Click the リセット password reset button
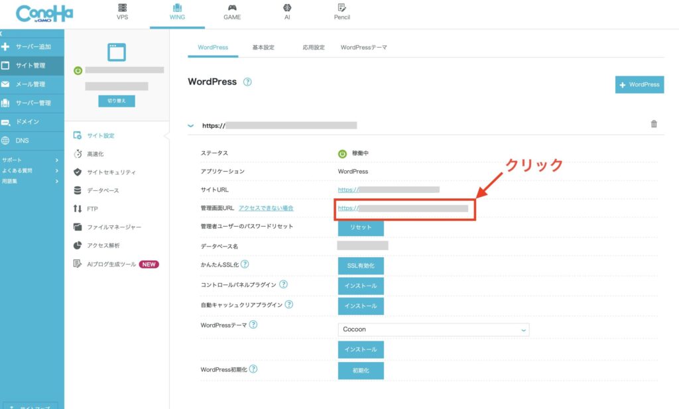This screenshot has height=409, width=679. tap(361, 227)
